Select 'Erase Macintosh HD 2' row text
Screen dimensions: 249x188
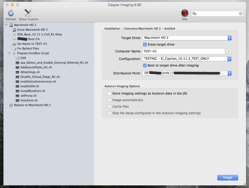32,30
